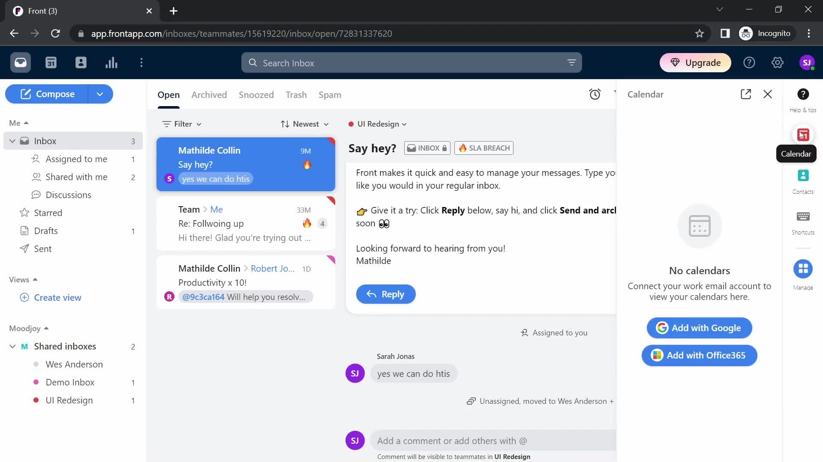
Task: Reload the browser page
Action: coord(55,33)
